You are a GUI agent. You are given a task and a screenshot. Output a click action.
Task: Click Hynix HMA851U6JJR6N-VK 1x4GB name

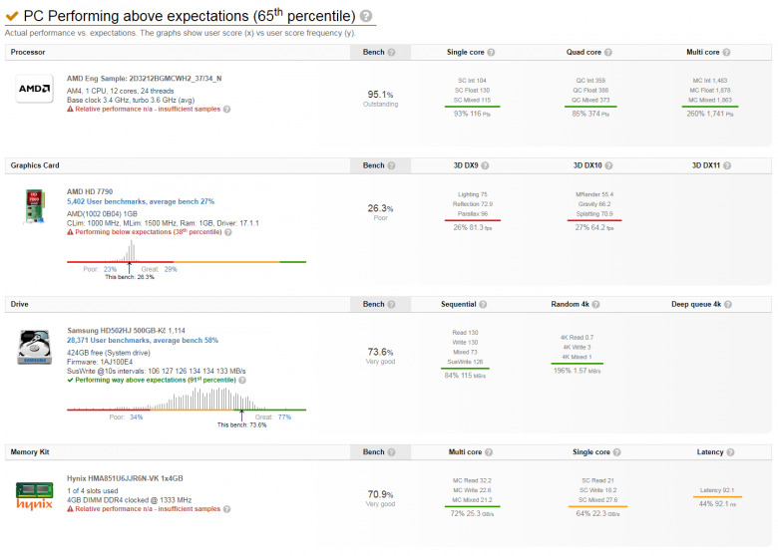(125, 478)
